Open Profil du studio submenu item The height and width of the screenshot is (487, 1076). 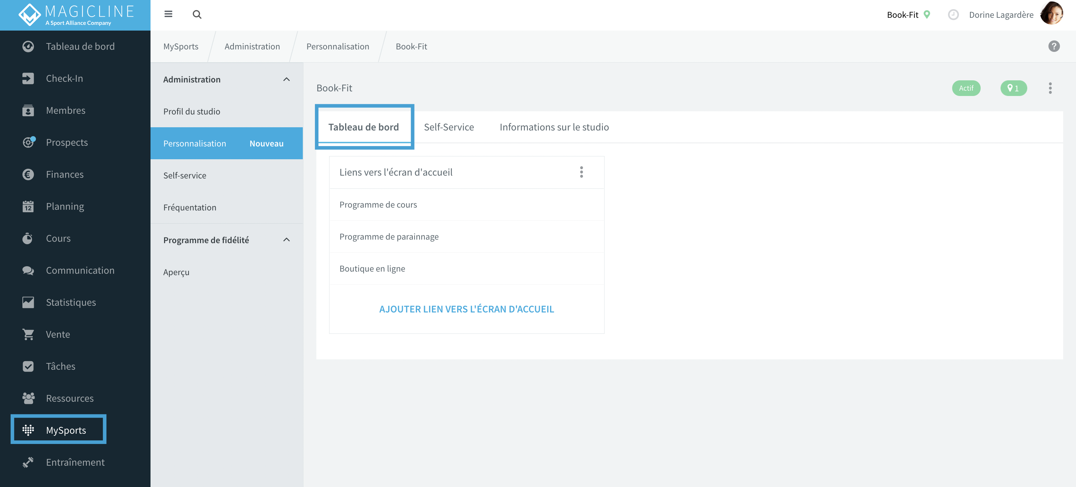tap(226, 111)
